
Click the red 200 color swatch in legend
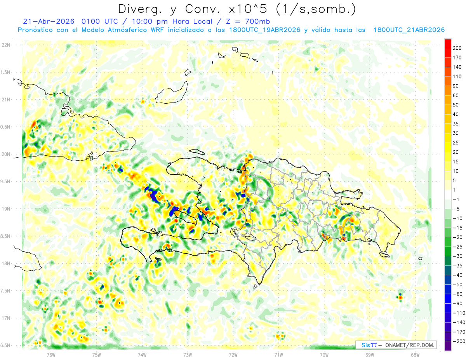coord(448,44)
